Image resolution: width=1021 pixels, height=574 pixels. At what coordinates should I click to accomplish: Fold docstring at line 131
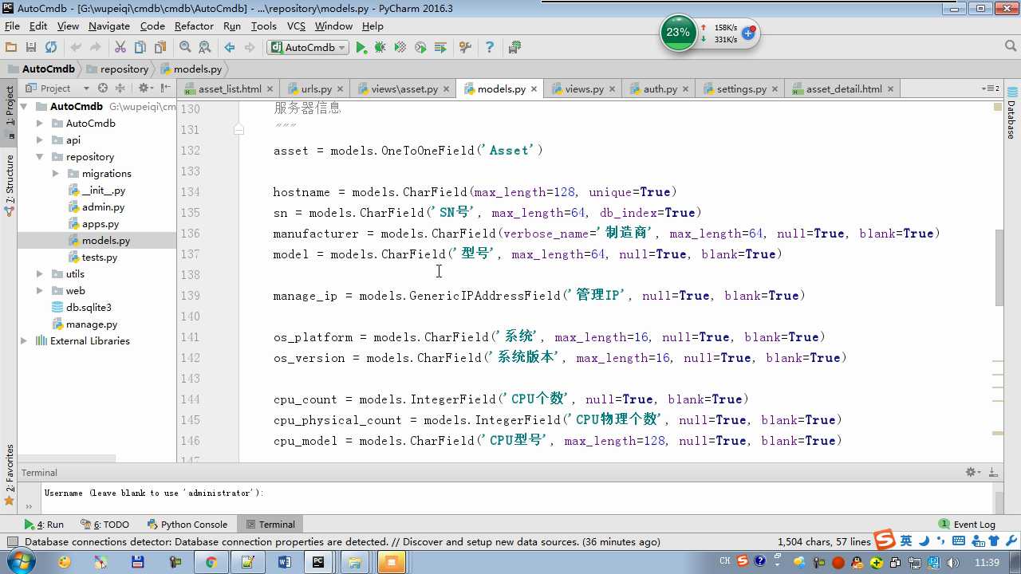pyautogui.click(x=238, y=129)
